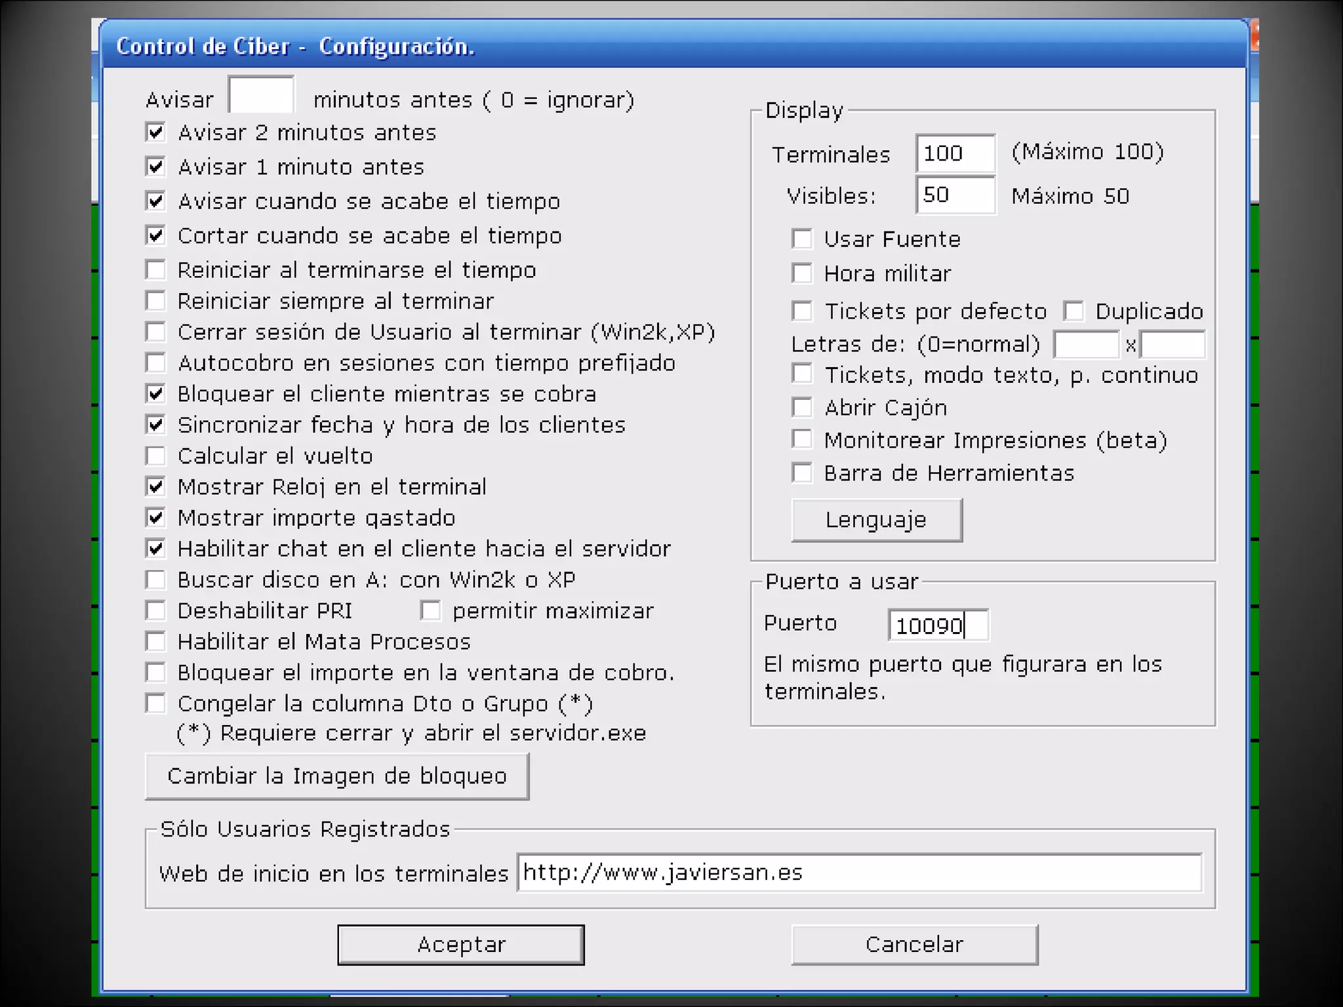The height and width of the screenshot is (1007, 1343).
Task: Toggle Habilitar chat en el cliente
Action: 155,548
